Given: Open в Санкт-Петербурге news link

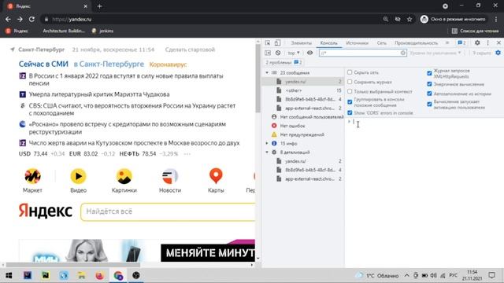Looking at the screenshot, I should [x=109, y=64].
